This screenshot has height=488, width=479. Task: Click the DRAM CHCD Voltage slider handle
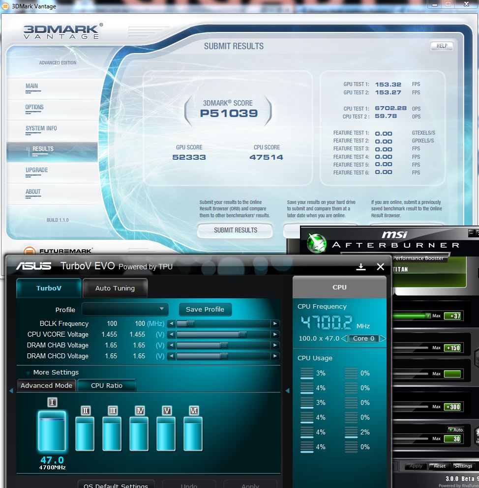pyautogui.click(x=224, y=356)
